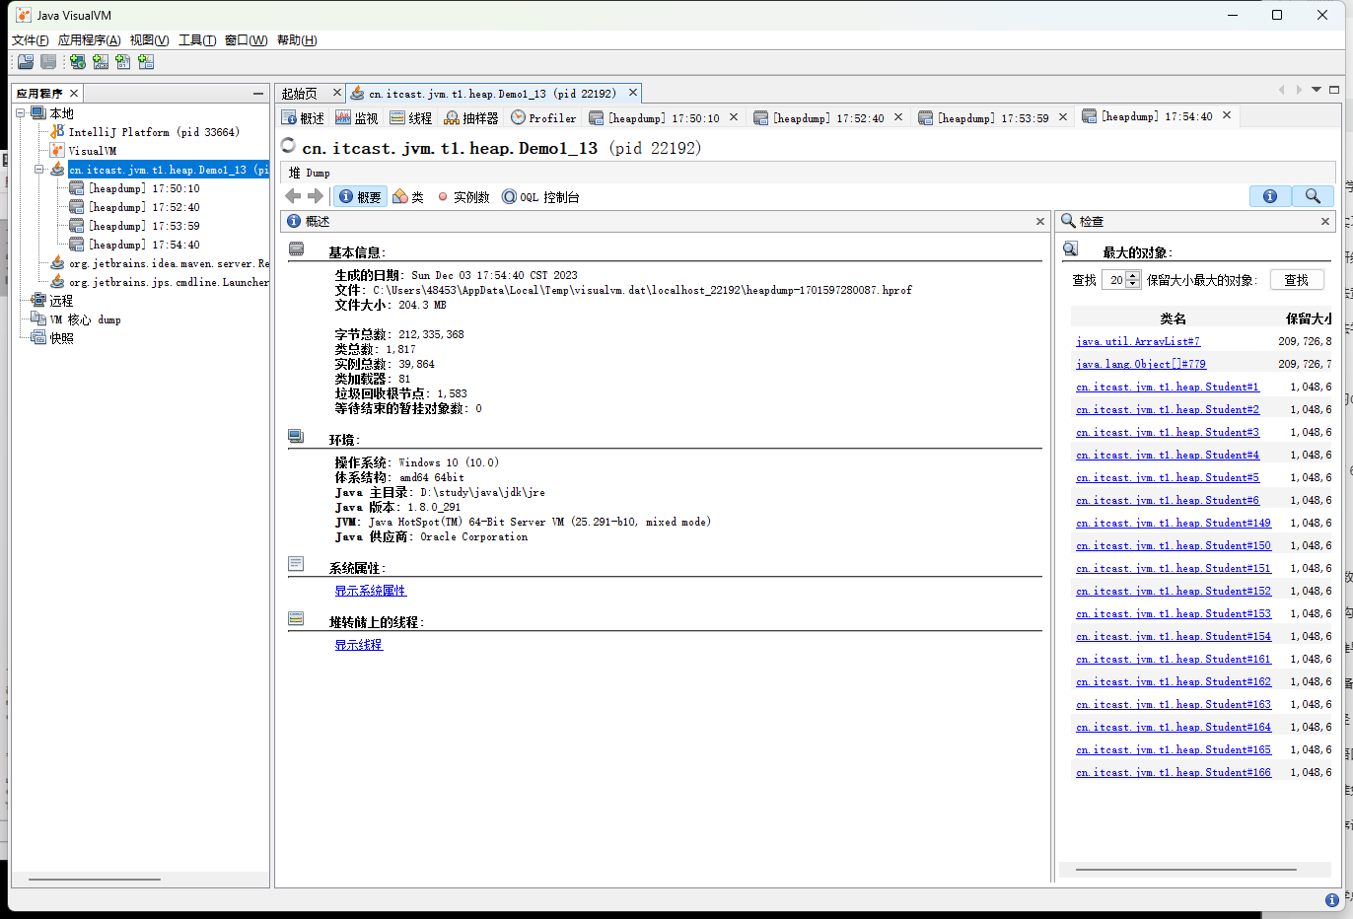Open the java.lang.Object[]#779 link

coord(1141,364)
